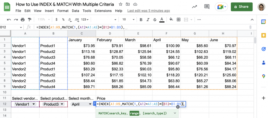Screen dimensions: 268x118
Task: Toggle italic formatting
Action: click(x=148, y=20)
